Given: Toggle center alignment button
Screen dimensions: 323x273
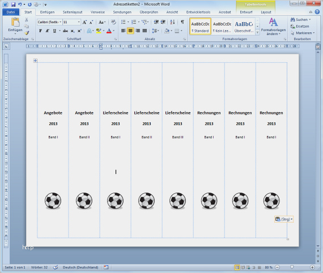Looking at the screenshot, I should 130,31.
